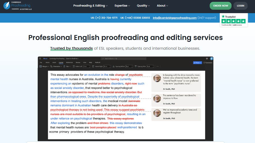Switch to the Insert tab in Word
Viewport: 255px width, 143px height.
(x=54, y=63)
